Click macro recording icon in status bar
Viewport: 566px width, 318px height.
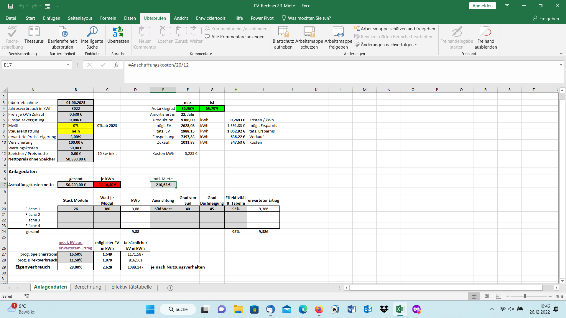coord(27,296)
